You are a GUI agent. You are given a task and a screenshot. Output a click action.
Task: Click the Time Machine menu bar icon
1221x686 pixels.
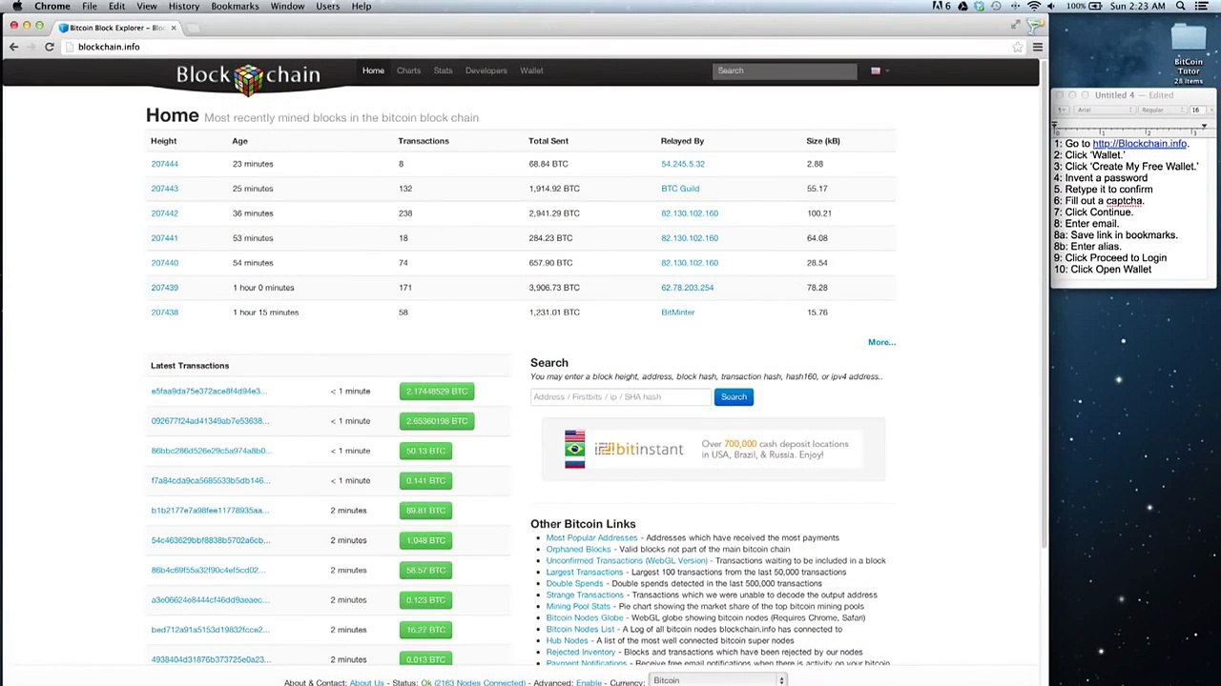(996, 7)
